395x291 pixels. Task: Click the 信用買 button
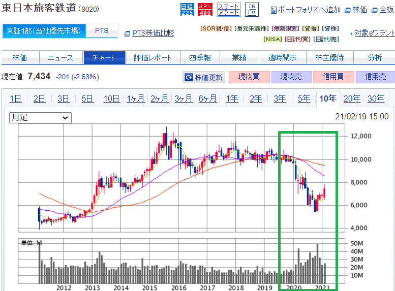[x=333, y=77]
